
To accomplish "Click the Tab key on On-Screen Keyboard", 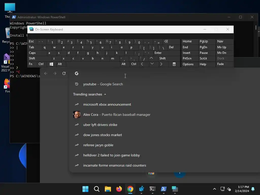I will [x=35, y=47].
